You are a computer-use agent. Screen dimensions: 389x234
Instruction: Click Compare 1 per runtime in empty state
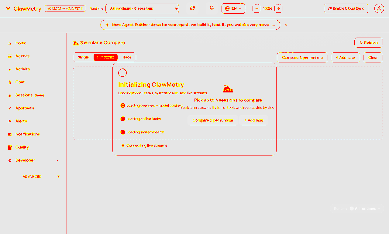click(x=213, y=120)
